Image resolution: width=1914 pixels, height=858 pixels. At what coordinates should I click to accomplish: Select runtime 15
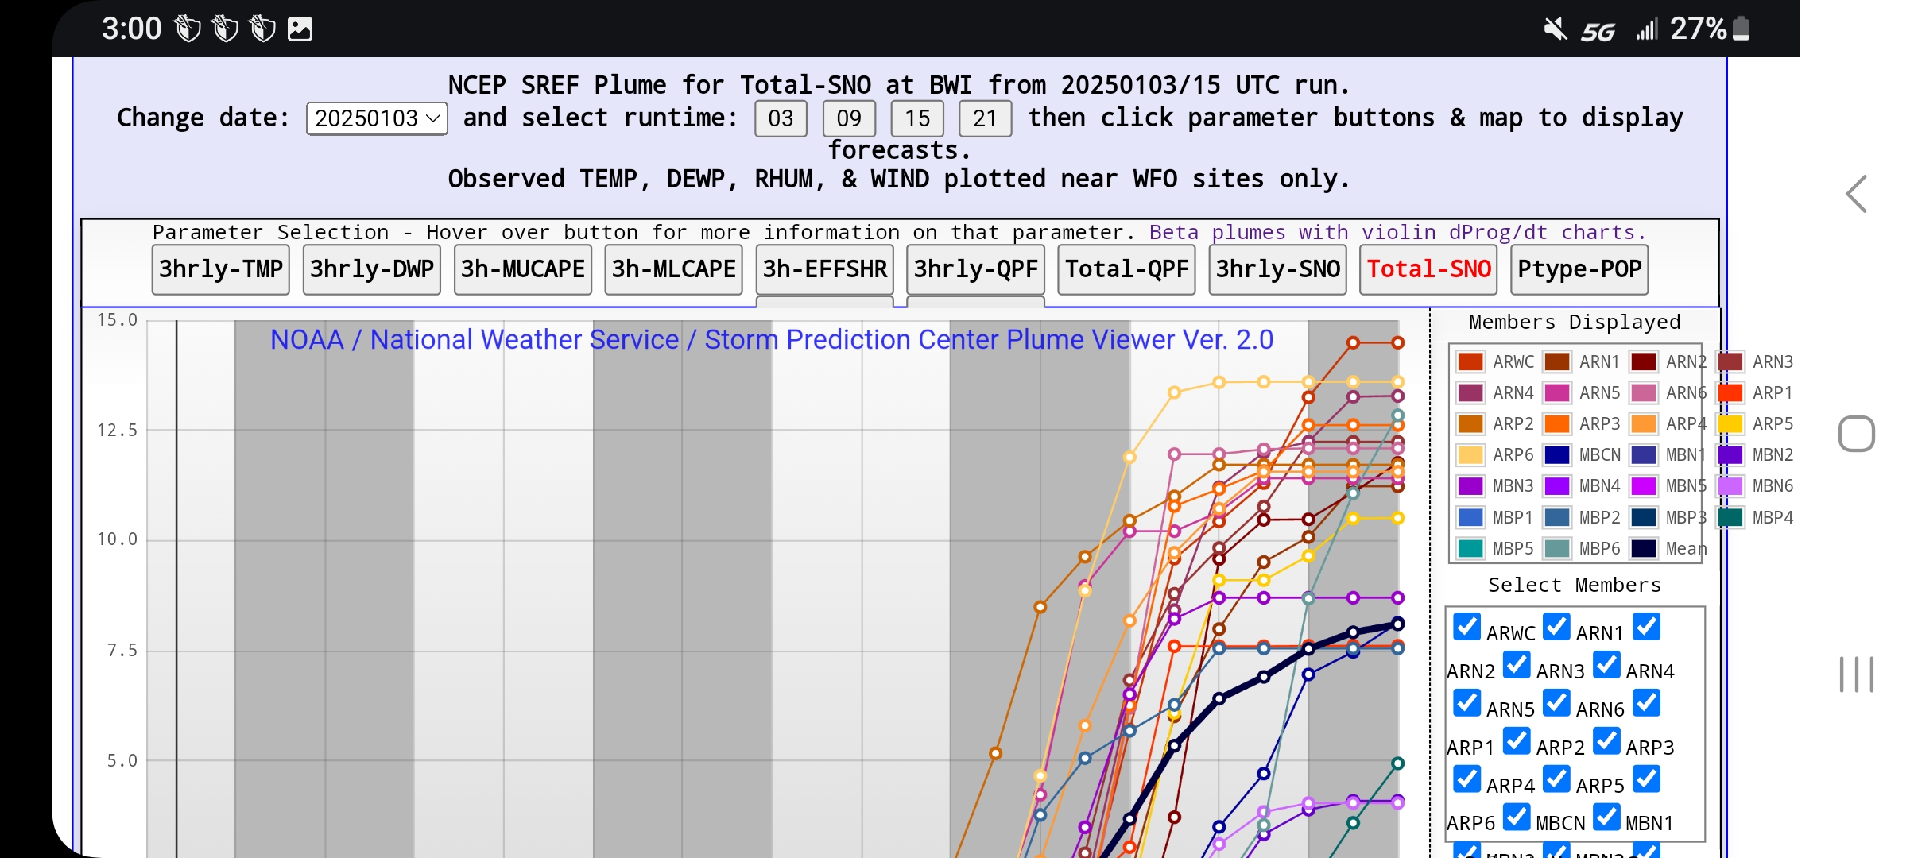pos(917,118)
